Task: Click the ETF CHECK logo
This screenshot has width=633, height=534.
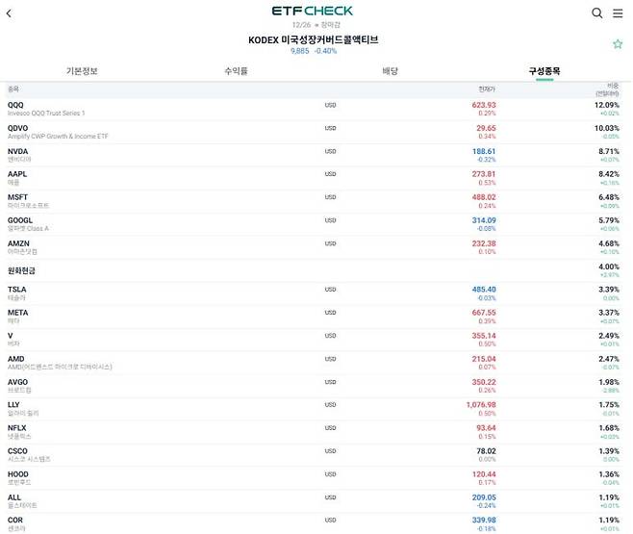Action: (312, 12)
